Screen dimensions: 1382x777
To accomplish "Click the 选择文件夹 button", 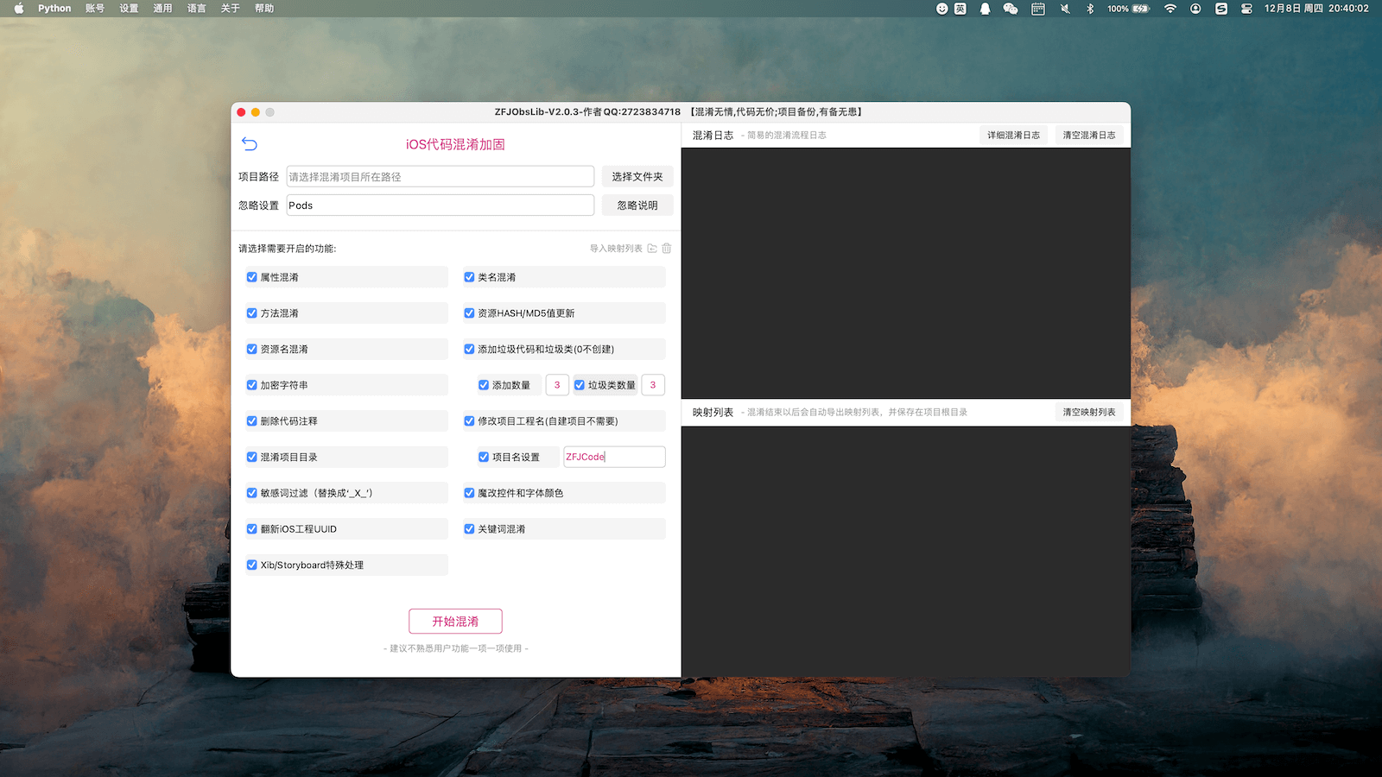I will click(637, 177).
